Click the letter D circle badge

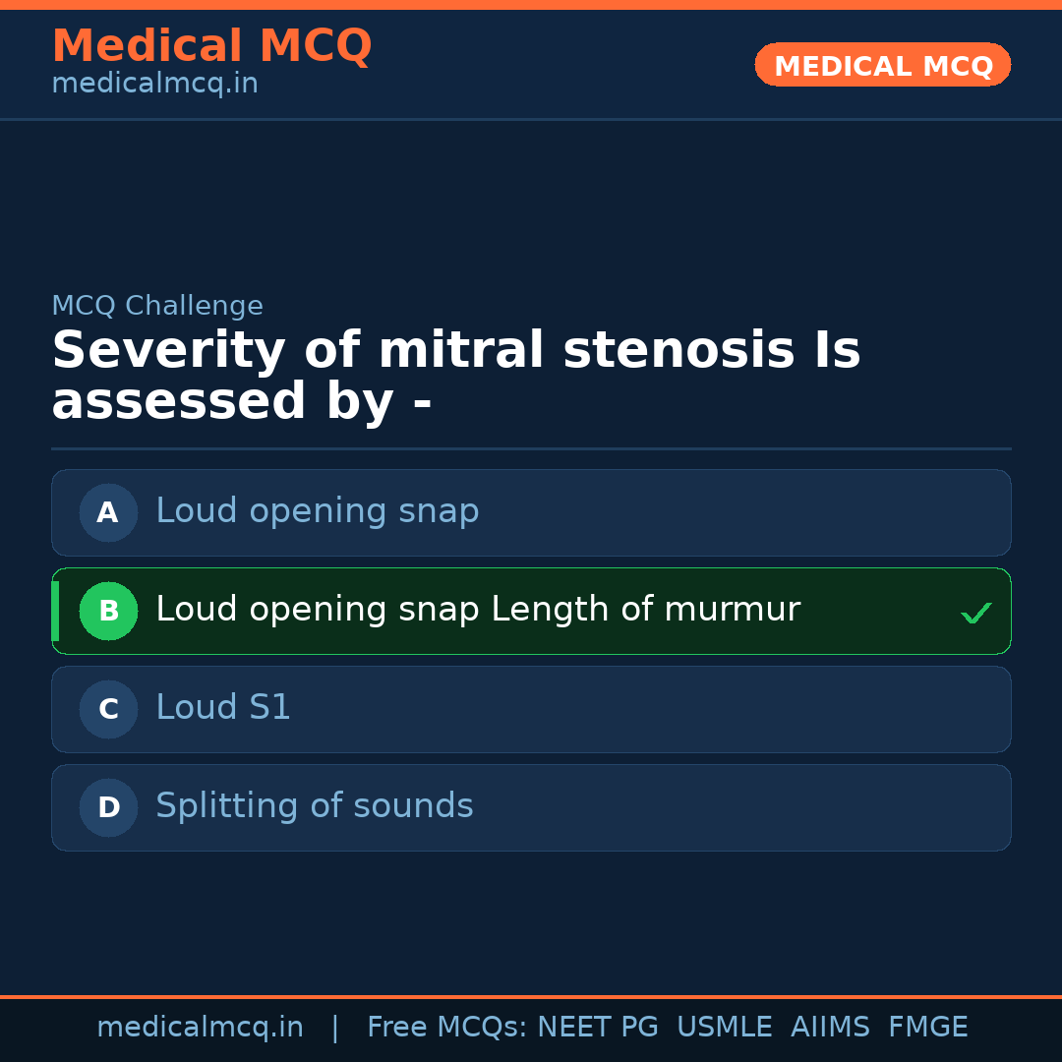coord(108,807)
